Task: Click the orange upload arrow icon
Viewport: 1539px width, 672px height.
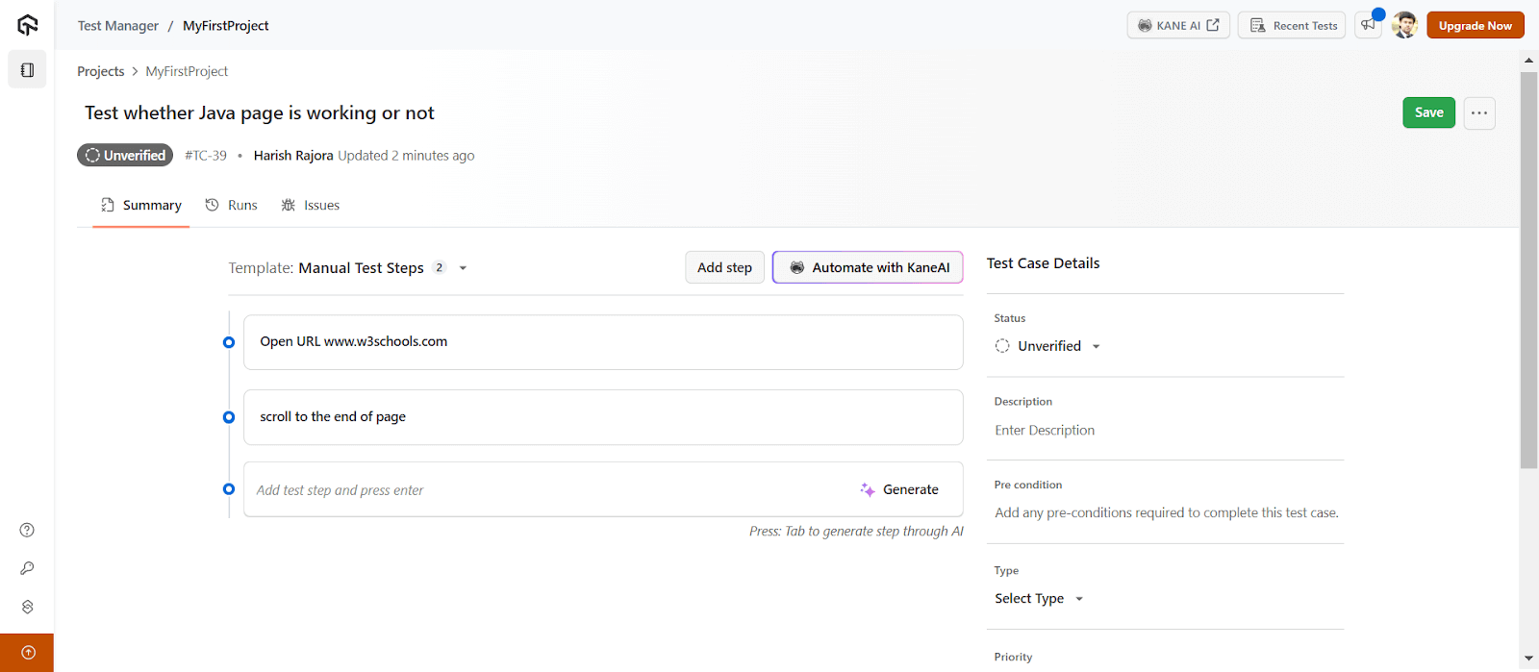Action: (x=27, y=653)
